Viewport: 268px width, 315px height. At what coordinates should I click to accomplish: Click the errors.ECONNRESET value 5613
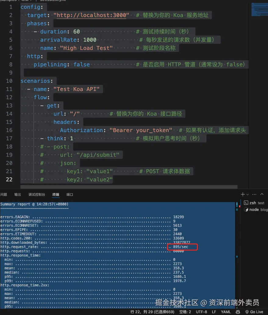177,226
